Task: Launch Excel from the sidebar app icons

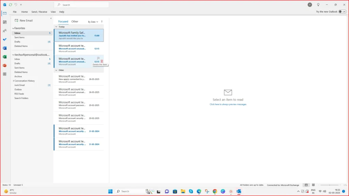Action: pyautogui.click(x=4, y=57)
